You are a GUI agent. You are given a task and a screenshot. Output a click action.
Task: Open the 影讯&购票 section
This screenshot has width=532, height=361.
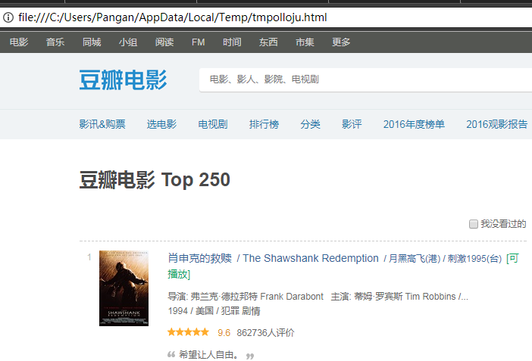[102, 124]
